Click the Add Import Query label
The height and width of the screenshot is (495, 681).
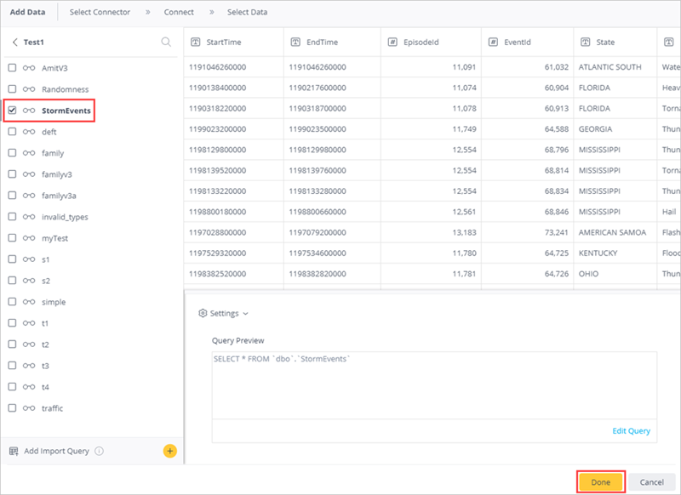click(x=56, y=451)
